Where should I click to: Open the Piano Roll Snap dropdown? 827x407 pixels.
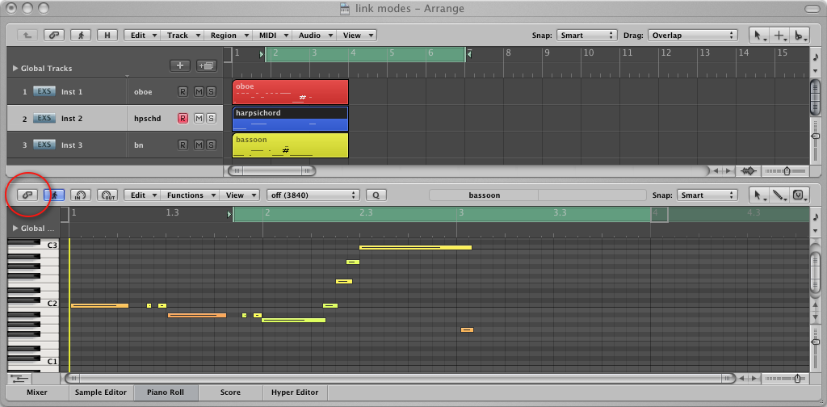tap(707, 195)
